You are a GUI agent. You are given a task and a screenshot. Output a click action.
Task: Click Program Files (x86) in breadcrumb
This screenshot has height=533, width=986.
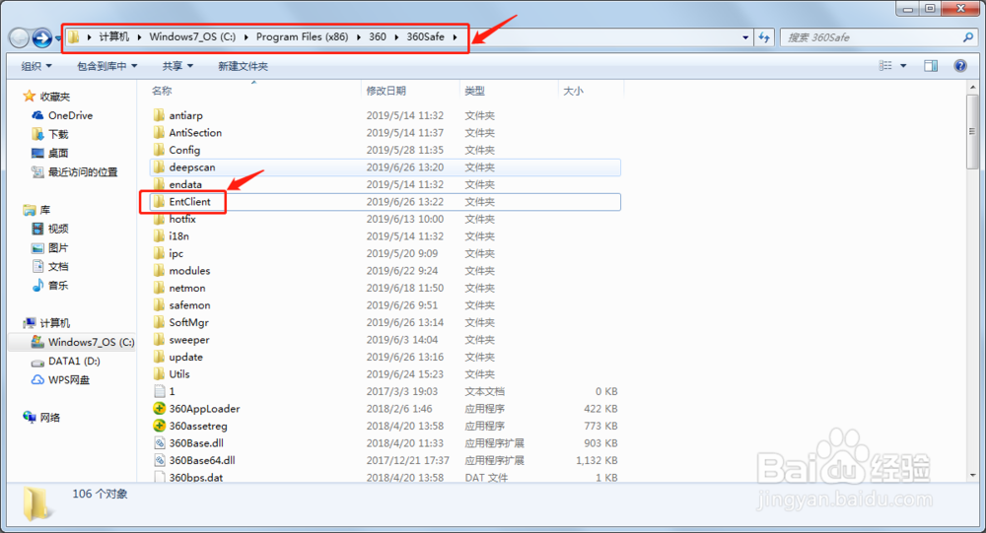(302, 36)
